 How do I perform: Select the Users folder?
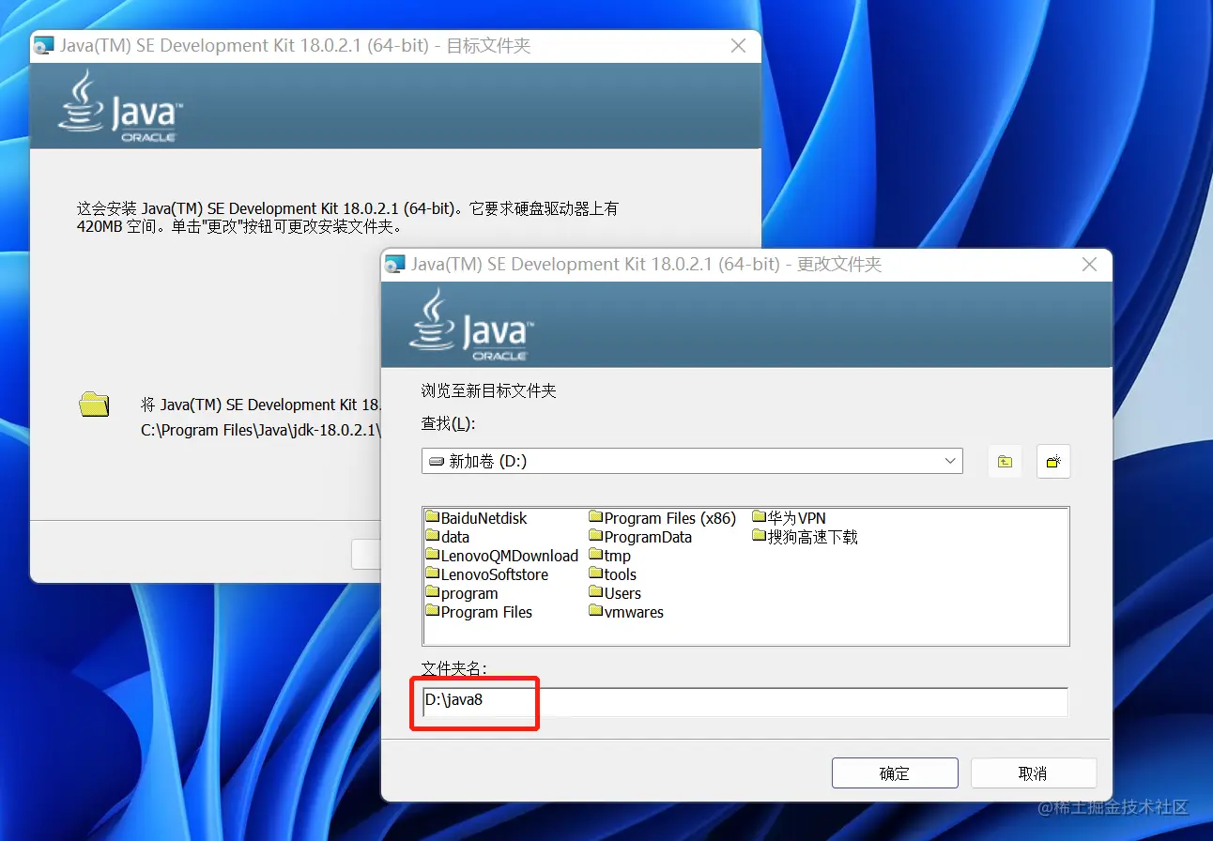pyautogui.click(x=616, y=593)
